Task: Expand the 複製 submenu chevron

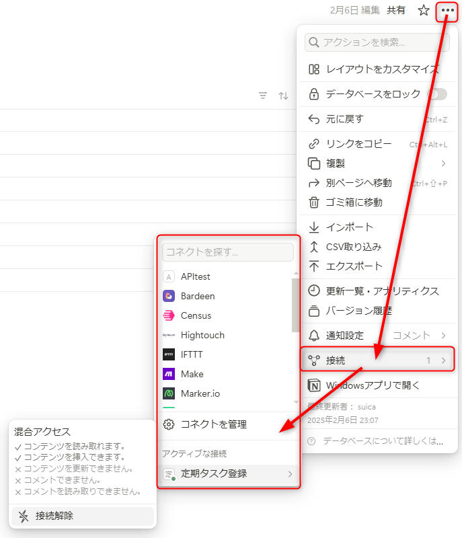Action: 443,163
